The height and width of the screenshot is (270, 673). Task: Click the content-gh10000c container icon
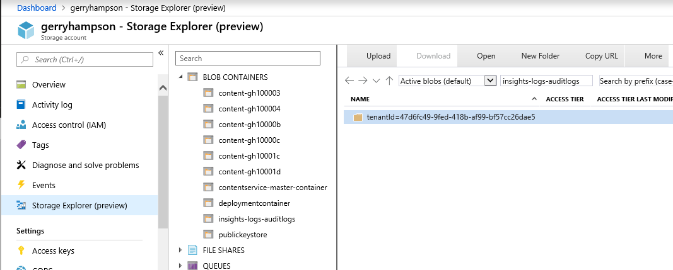pos(208,140)
